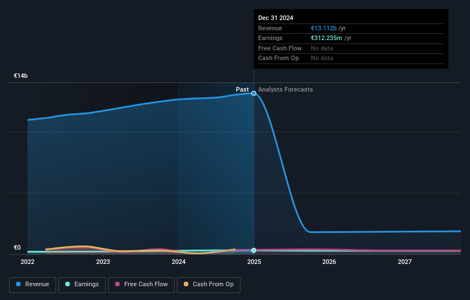Click the Analysts Forecasts label
This screenshot has height=300, width=470.
tap(285, 89)
